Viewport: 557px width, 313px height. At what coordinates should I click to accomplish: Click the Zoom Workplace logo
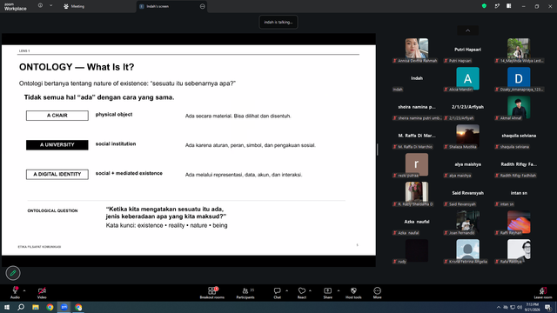coord(16,7)
